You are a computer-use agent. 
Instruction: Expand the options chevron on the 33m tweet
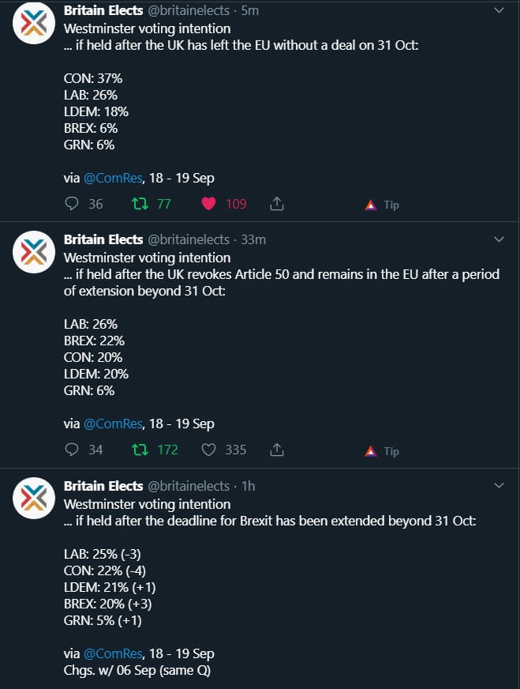point(499,239)
